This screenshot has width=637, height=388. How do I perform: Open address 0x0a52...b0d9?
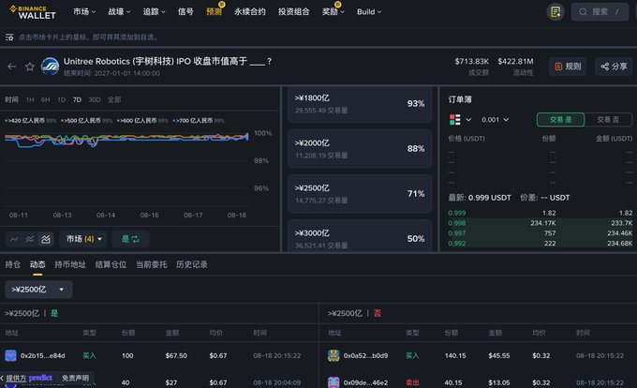365,355
